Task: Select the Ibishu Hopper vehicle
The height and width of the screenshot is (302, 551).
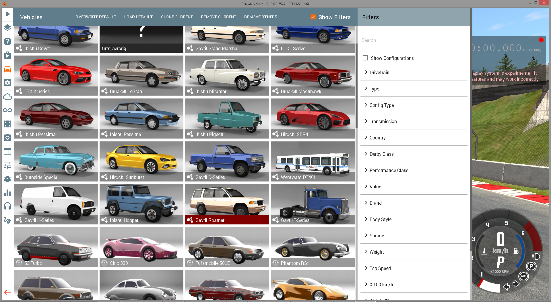Action: [x=141, y=204]
